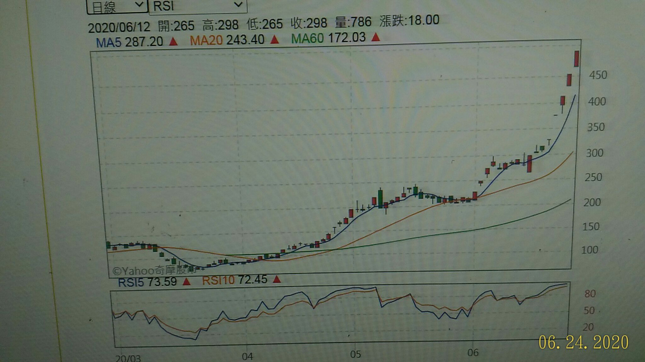Click the 20 level on RSI axis
645x362 pixels.
(588, 327)
